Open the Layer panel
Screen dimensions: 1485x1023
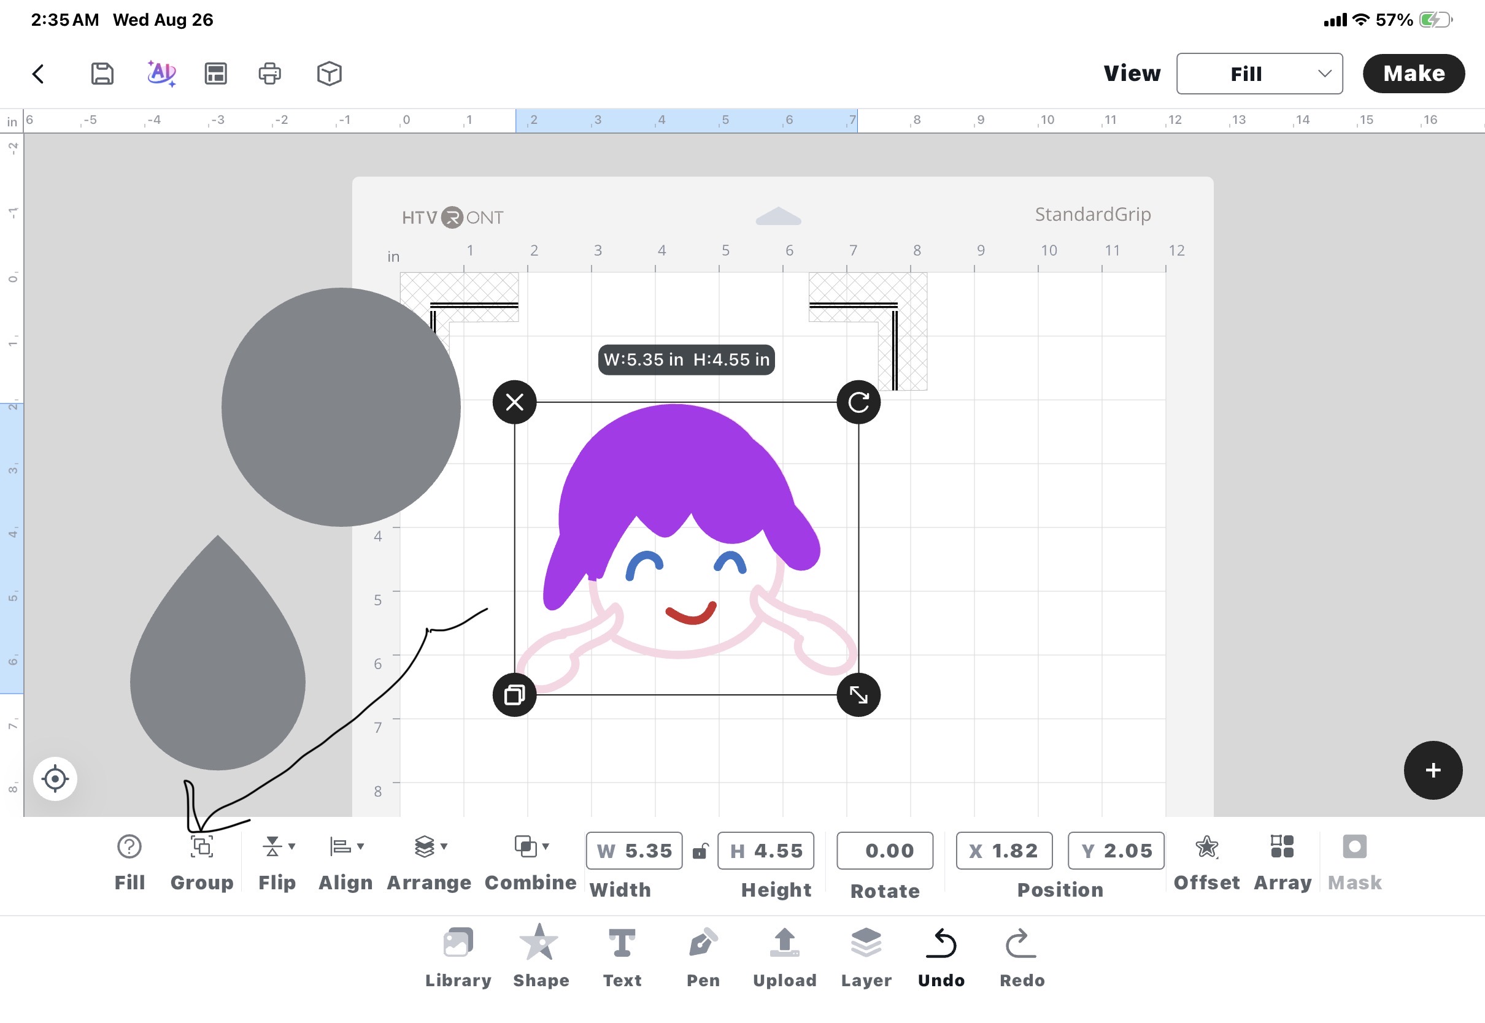tap(866, 957)
